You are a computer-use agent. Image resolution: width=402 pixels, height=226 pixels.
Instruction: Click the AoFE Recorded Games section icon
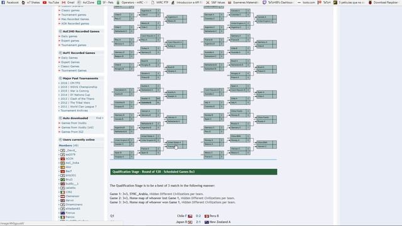(60, 53)
